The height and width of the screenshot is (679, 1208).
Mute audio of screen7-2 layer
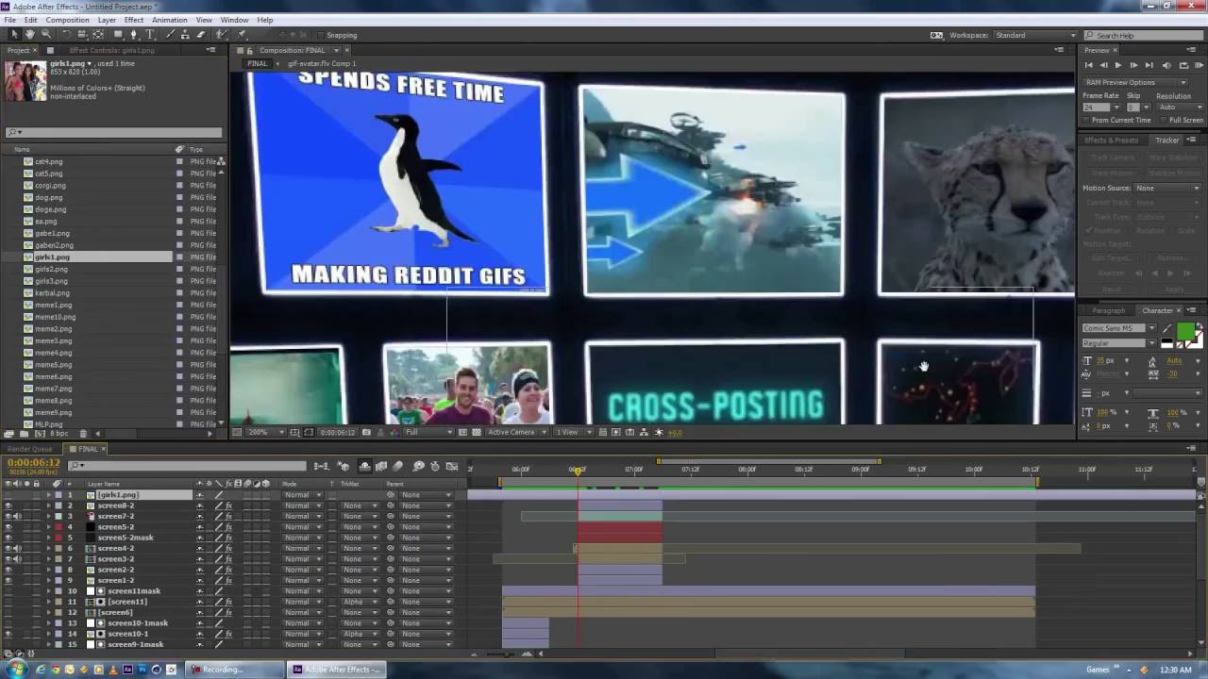[17, 516]
